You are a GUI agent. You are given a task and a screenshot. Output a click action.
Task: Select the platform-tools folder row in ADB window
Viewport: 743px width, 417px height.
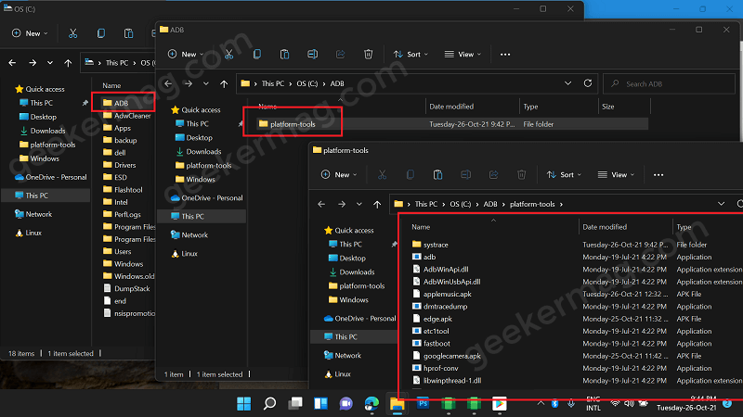(452, 124)
